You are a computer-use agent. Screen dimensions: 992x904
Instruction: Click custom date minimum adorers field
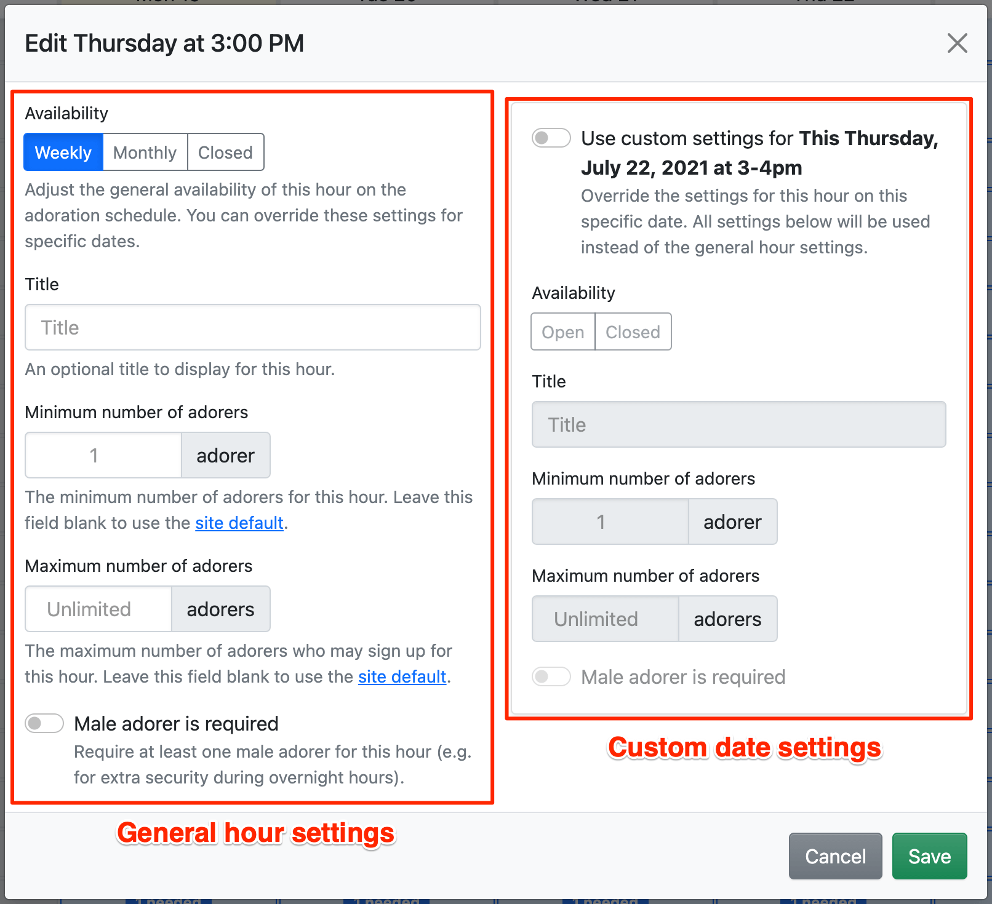(610, 522)
